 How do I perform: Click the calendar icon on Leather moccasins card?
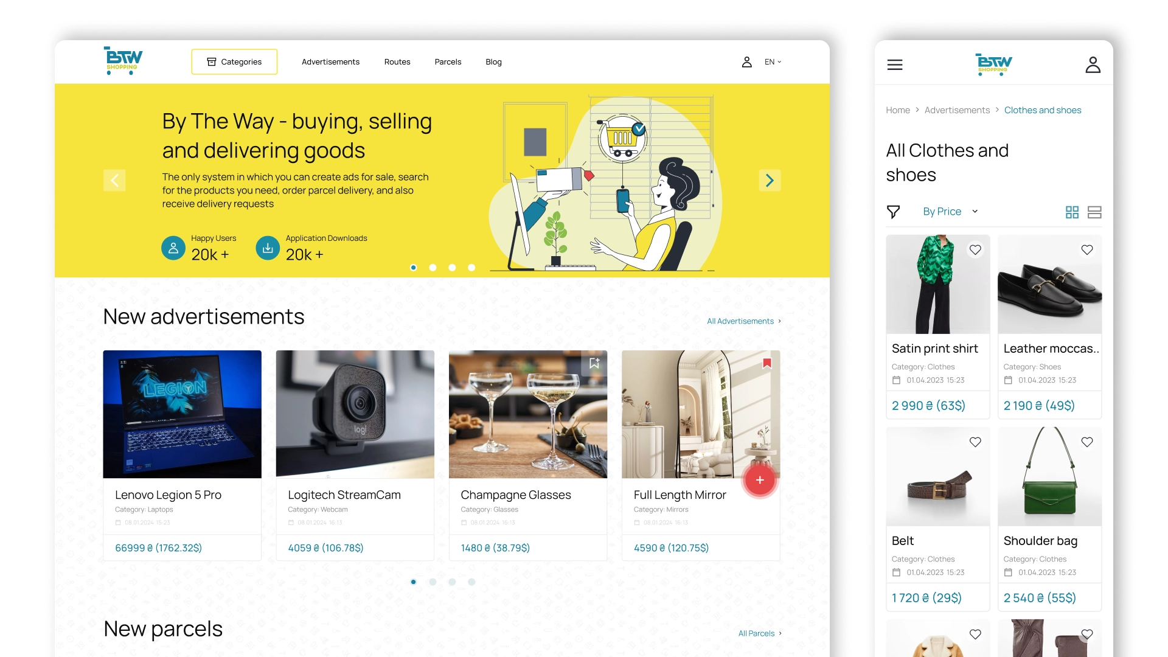click(1008, 380)
